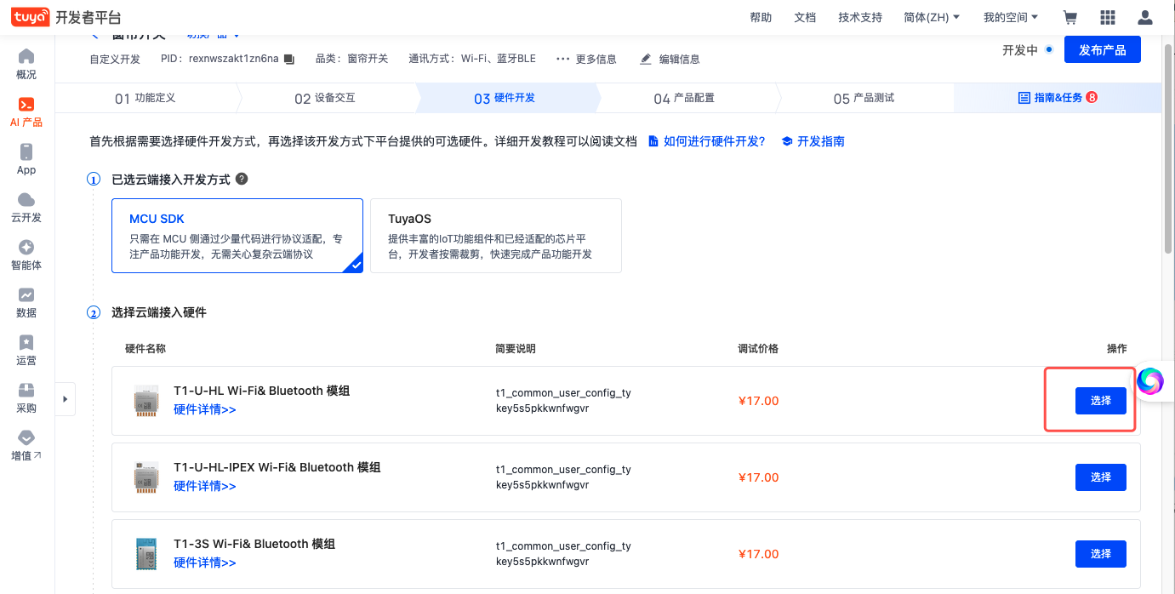Expand the left sidebar collapse arrow
Image resolution: width=1175 pixels, height=594 pixels.
[x=66, y=398]
